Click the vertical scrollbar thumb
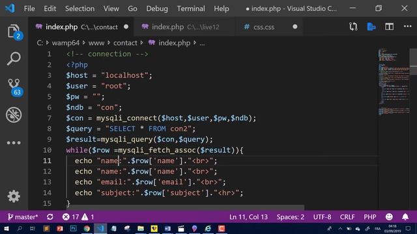 [413, 62]
